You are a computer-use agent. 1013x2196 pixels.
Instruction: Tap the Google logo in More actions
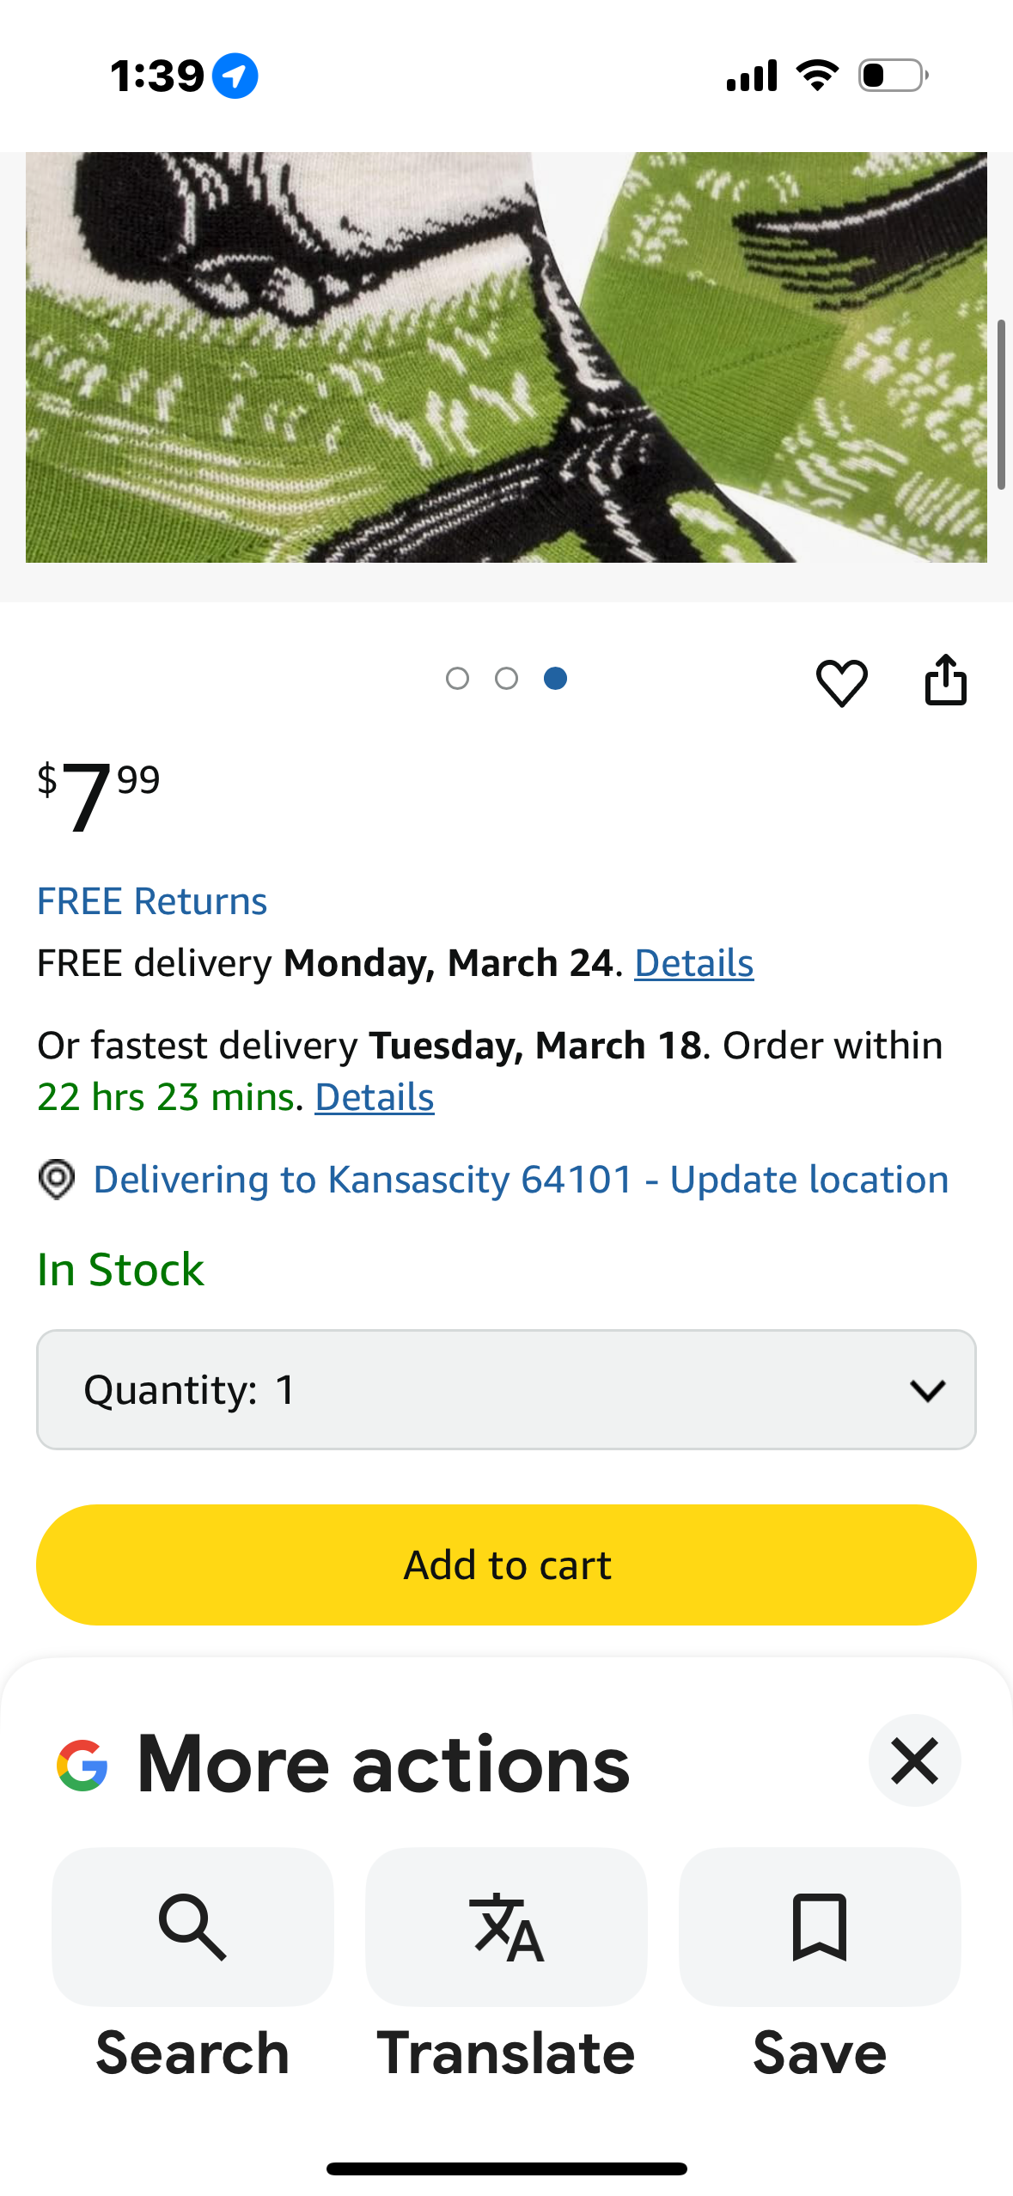coord(82,1765)
